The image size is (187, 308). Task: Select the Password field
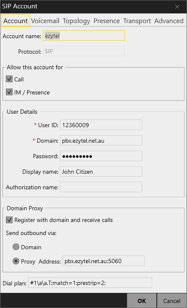pyautogui.click(x=101, y=156)
